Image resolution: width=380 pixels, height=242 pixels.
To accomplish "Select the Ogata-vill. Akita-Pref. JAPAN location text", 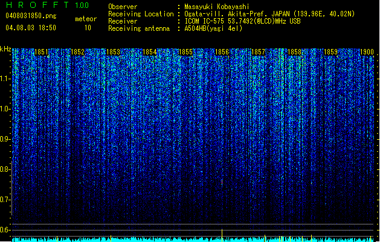I will (x=269, y=14).
